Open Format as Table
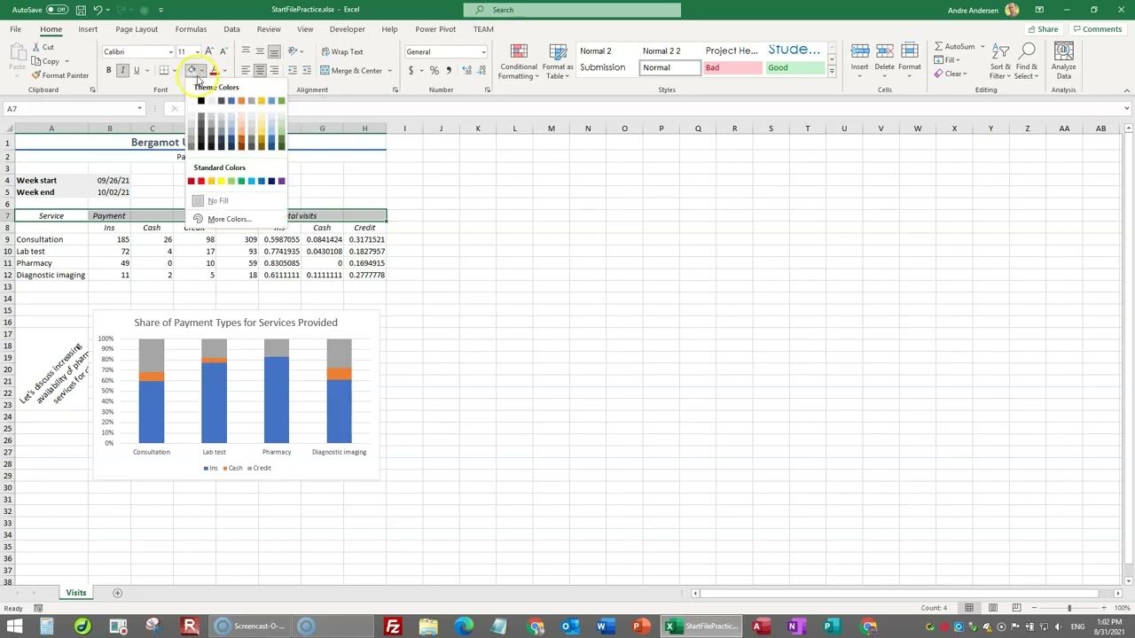This screenshot has width=1135, height=638. [x=558, y=61]
